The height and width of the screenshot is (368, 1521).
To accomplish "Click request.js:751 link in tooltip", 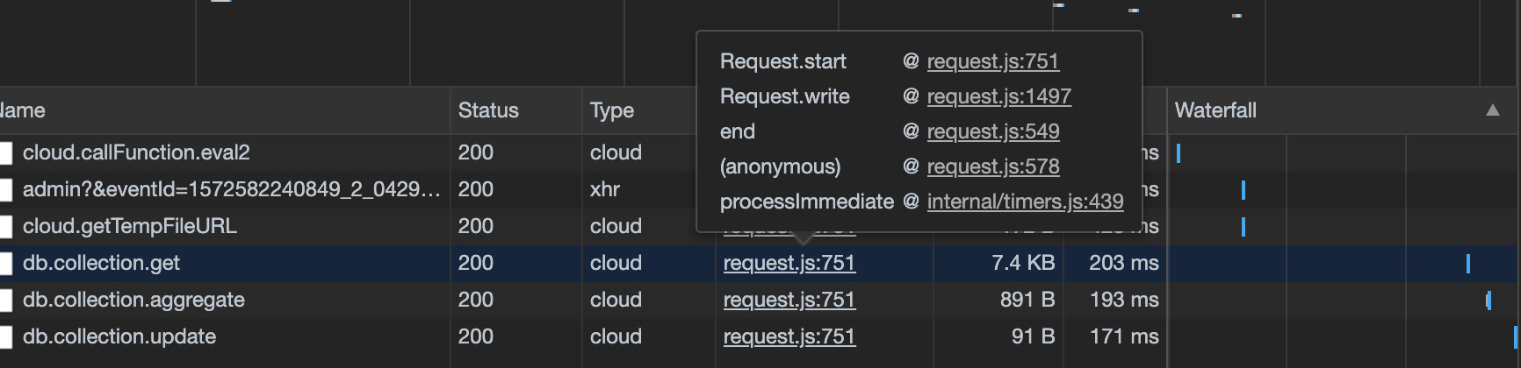I will 993,61.
